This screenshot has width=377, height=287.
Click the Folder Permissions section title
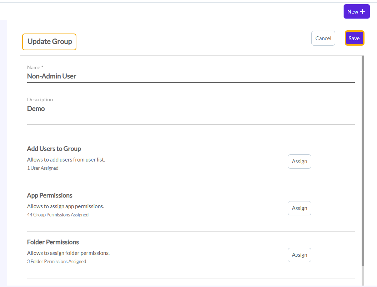coord(53,242)
